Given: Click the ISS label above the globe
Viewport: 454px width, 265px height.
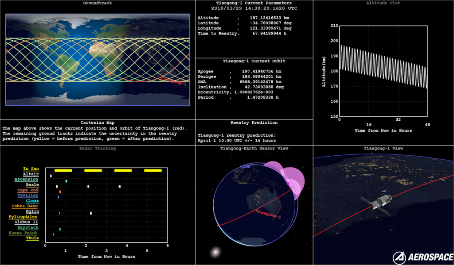Looking at the screenshot, I should [244, 167].
